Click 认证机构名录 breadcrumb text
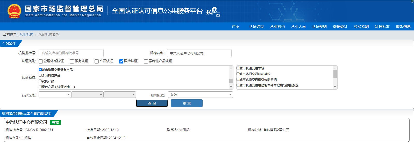Image resolution: width=414 pixels, height=143 pixels. tap(49, 34)
